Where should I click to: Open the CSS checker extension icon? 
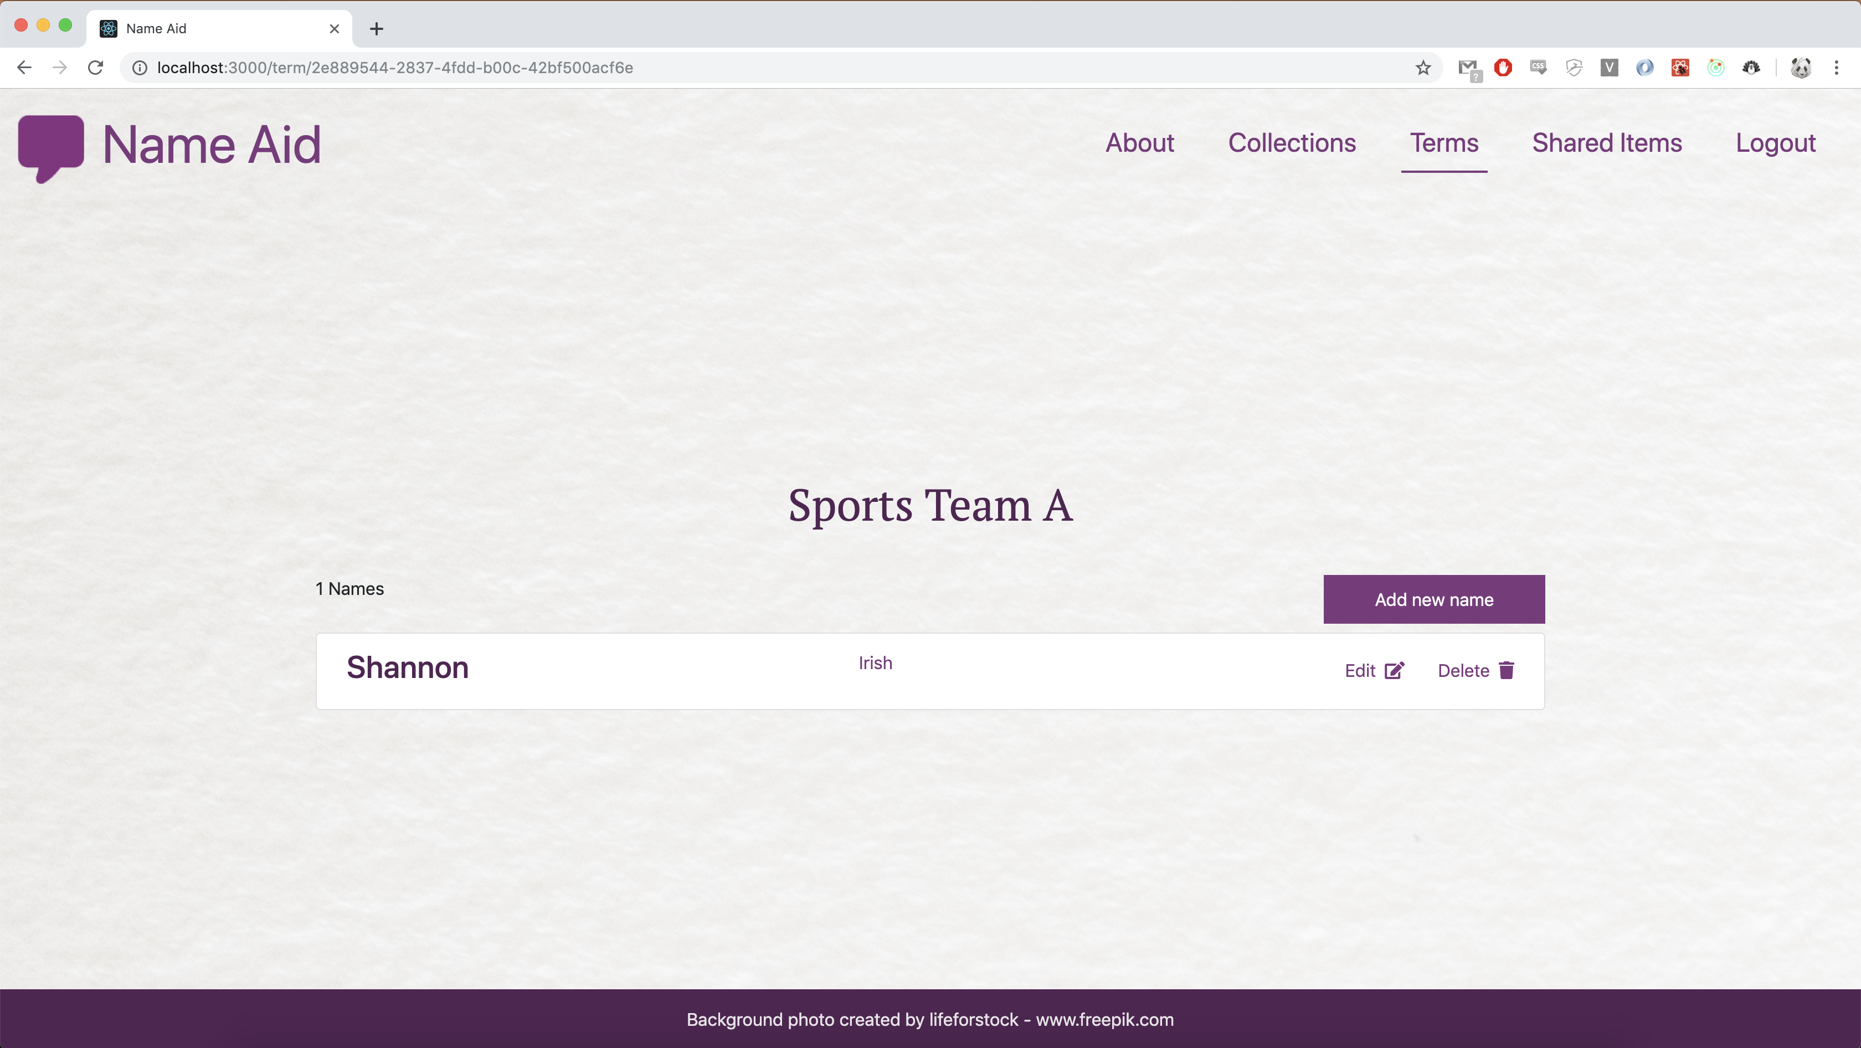pos(1538,68)
